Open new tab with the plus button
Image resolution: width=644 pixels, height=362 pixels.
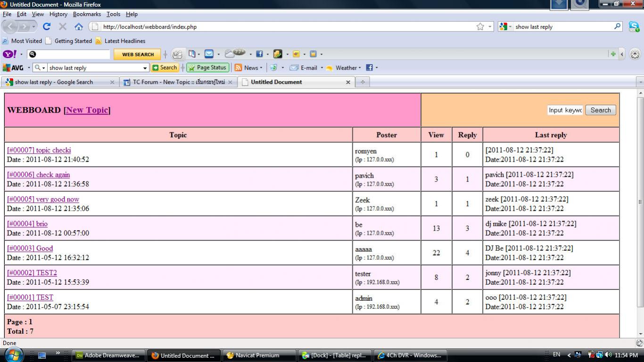(x=363, y=82)
